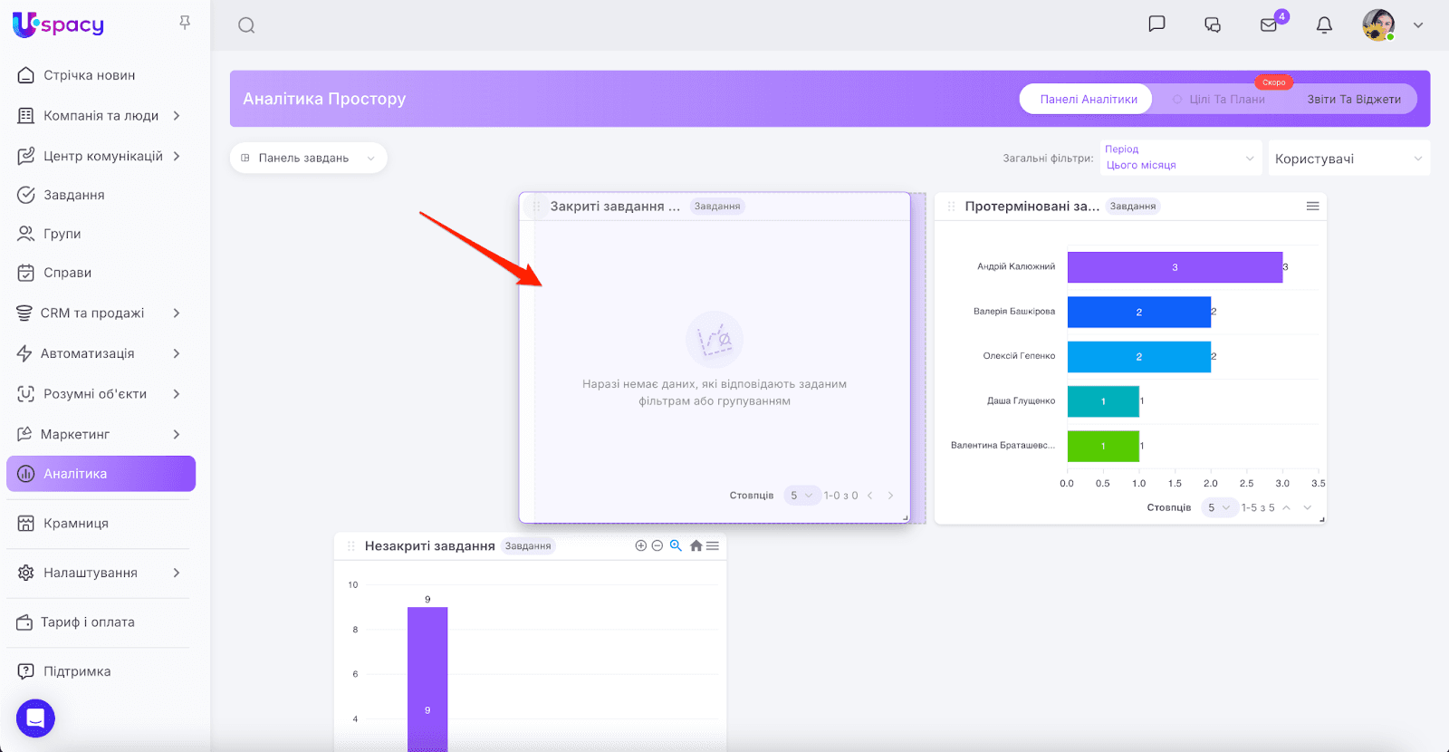Switch to Панелі Аналітики tab
Viewport: 1449px width, 752px height.
(x=1086, y=99)
